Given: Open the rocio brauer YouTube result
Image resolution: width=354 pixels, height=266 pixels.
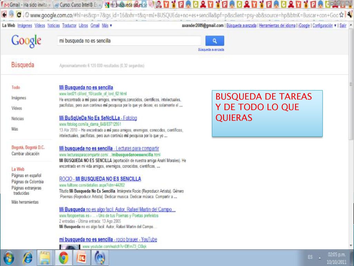Looking at the screenshot, I should (108, 239).
